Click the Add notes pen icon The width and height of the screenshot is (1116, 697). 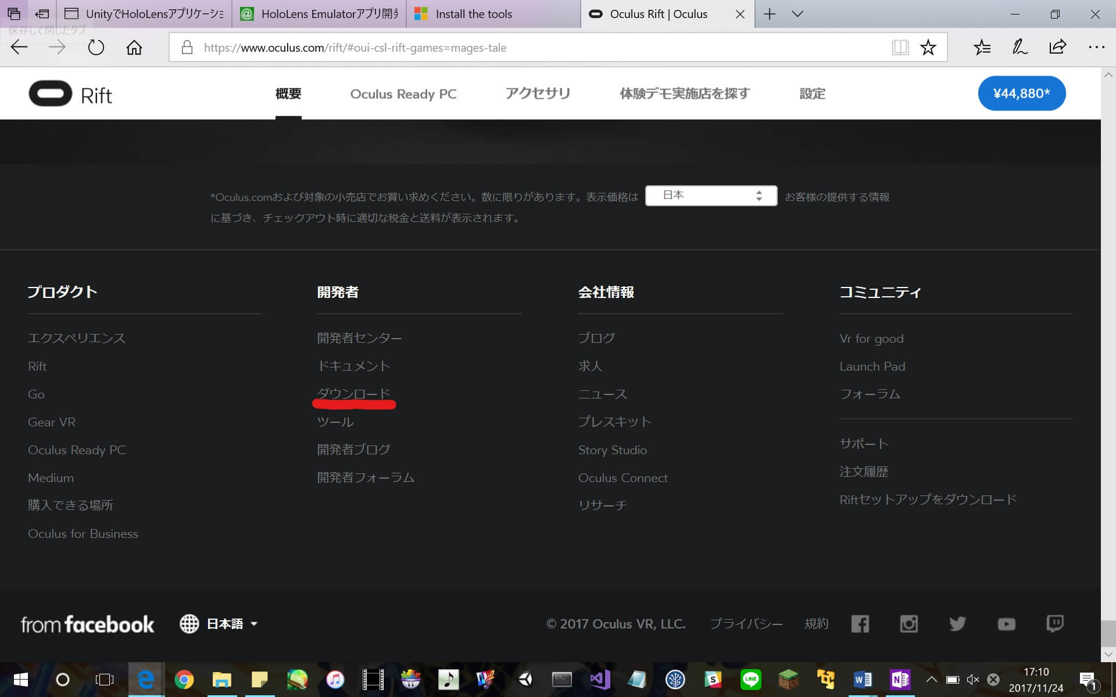pyautogui.click(x=1020, y=48)
